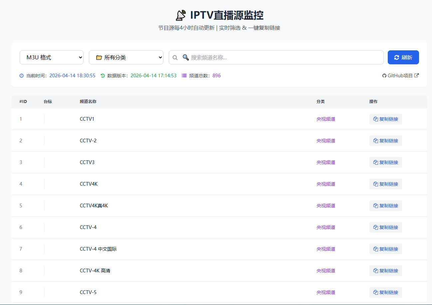Click the IPTV直播源监控 page title

pyautogui.click(x=227, y=15)
